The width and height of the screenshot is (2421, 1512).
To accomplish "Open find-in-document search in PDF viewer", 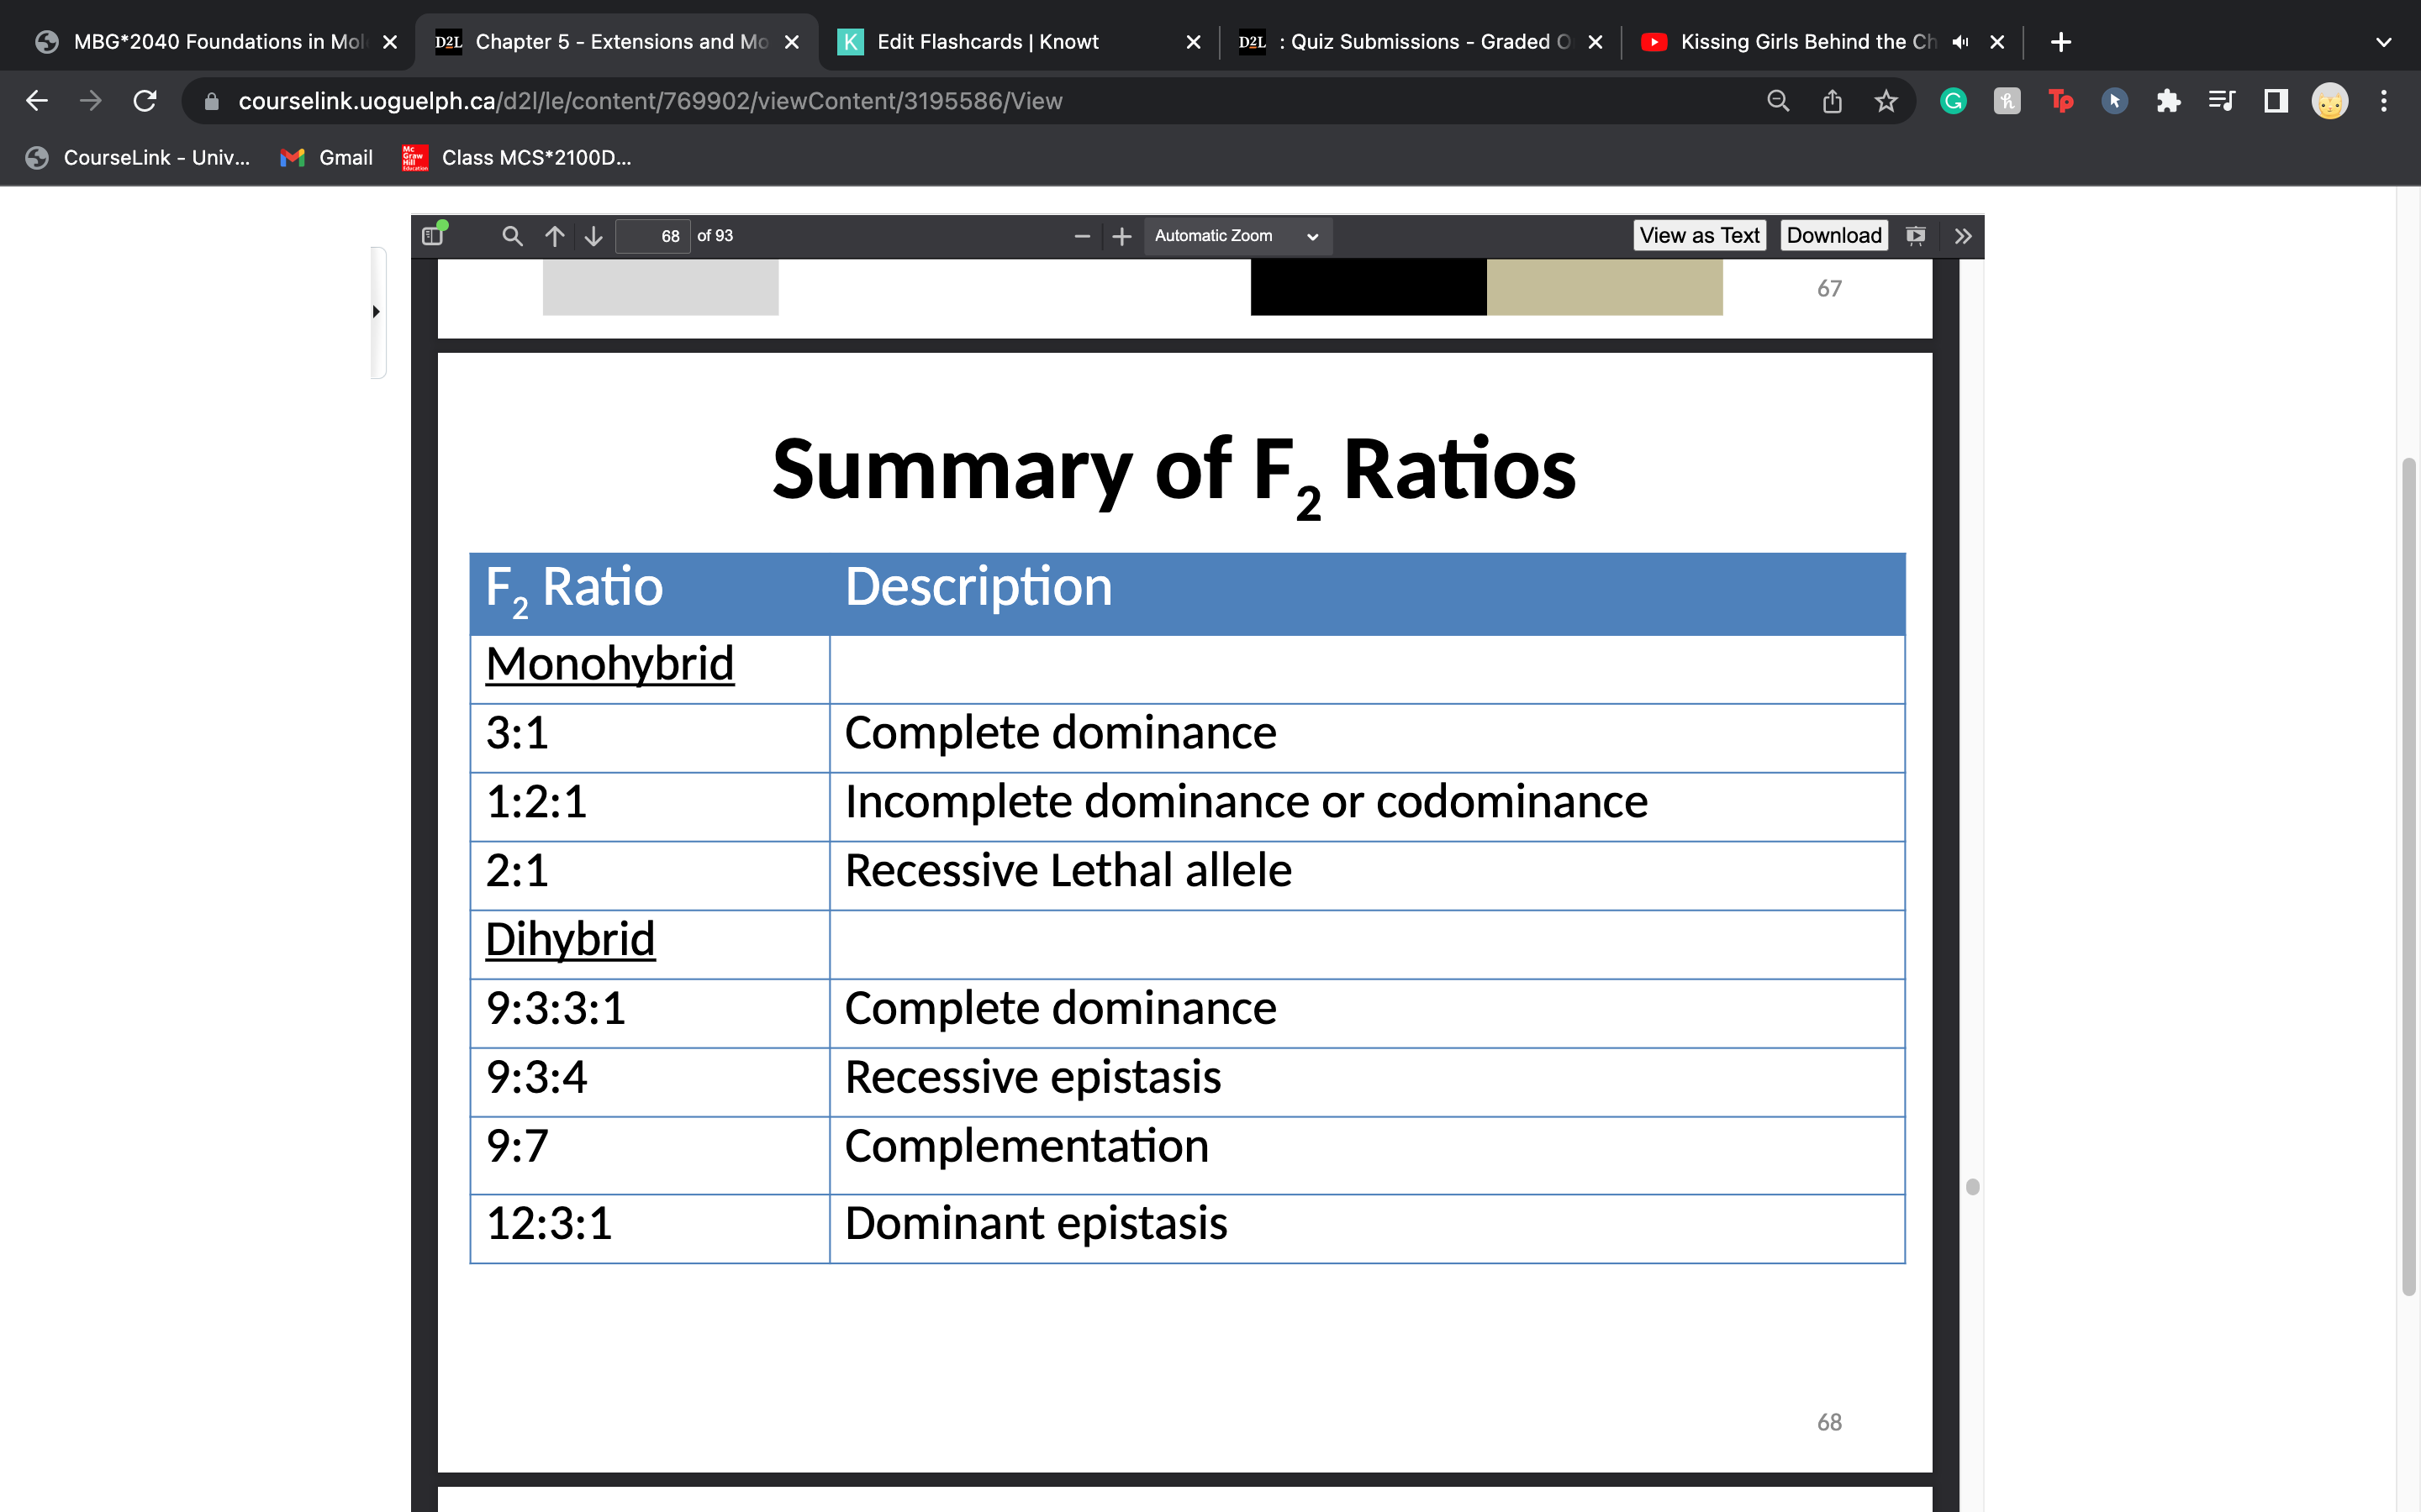I will [x=512, y=236].
